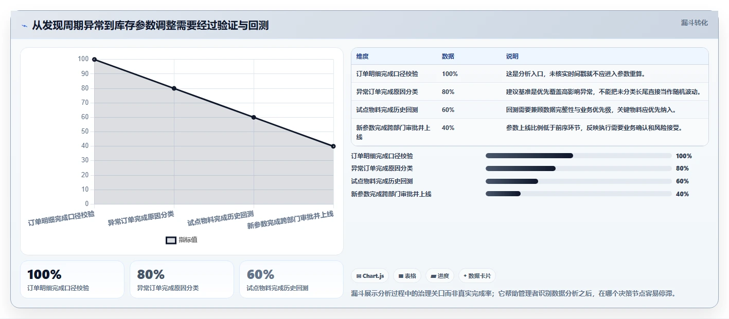Select the 表格 chip
This screenshot has height=319, width=729.
[407, 276]
